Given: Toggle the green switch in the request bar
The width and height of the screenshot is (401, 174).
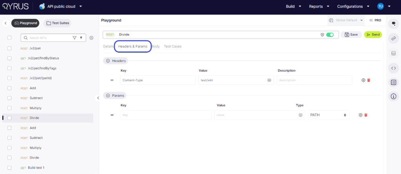Looking at the screenshot, I should tap(330, 34).
